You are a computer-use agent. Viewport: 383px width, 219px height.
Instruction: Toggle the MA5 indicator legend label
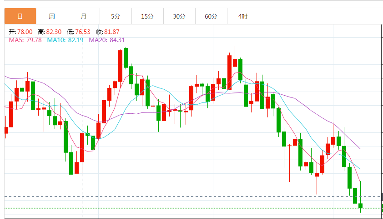point(25,40)
